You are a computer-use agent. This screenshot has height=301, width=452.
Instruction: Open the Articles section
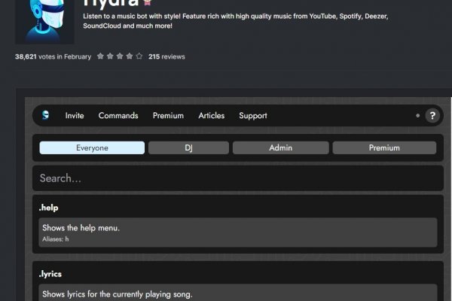(x=212, y=116)
